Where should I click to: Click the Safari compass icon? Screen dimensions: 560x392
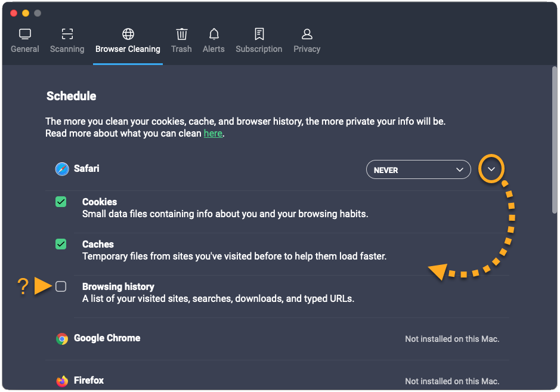62,169
